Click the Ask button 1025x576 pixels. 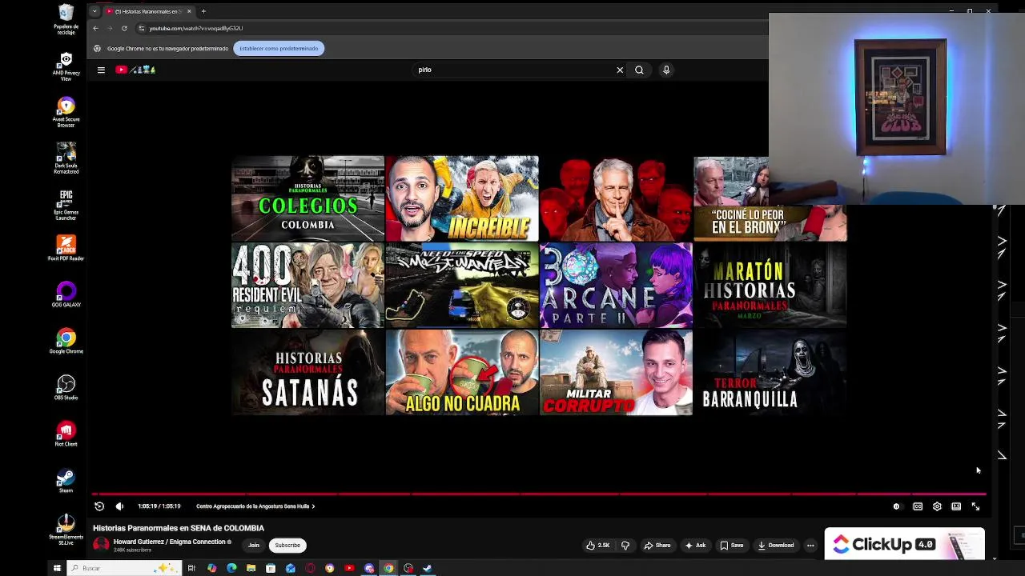coord(695,546)
